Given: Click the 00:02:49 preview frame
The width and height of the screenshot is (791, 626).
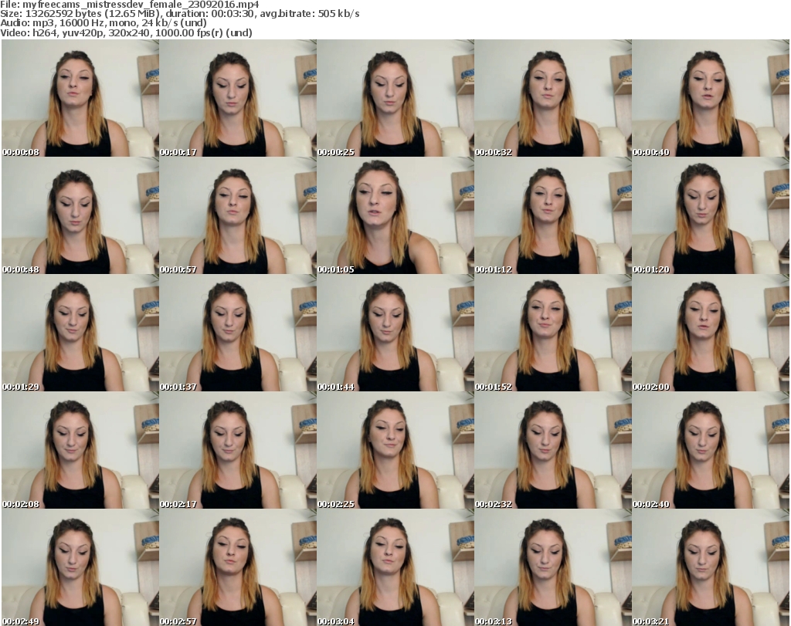Looking at the screenshot, I should click(80, 567).
